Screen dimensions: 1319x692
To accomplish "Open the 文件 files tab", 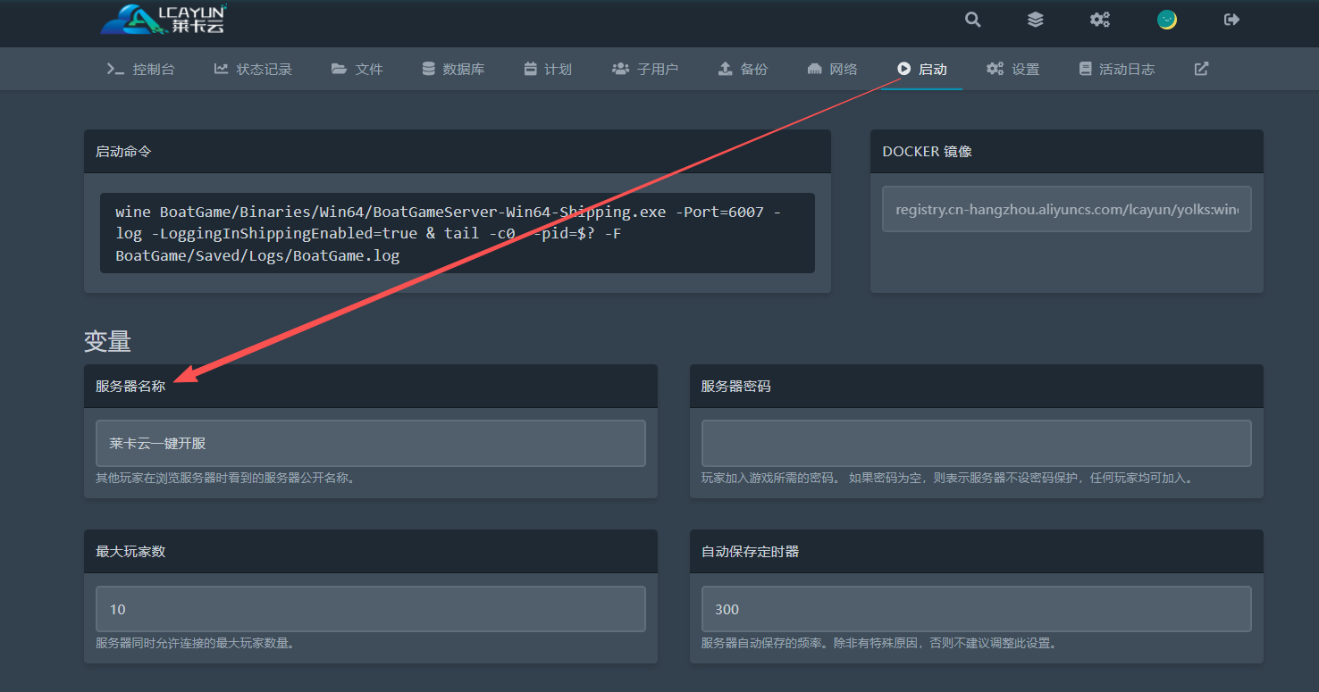I will pyautogui.click(x=357, y=69).
